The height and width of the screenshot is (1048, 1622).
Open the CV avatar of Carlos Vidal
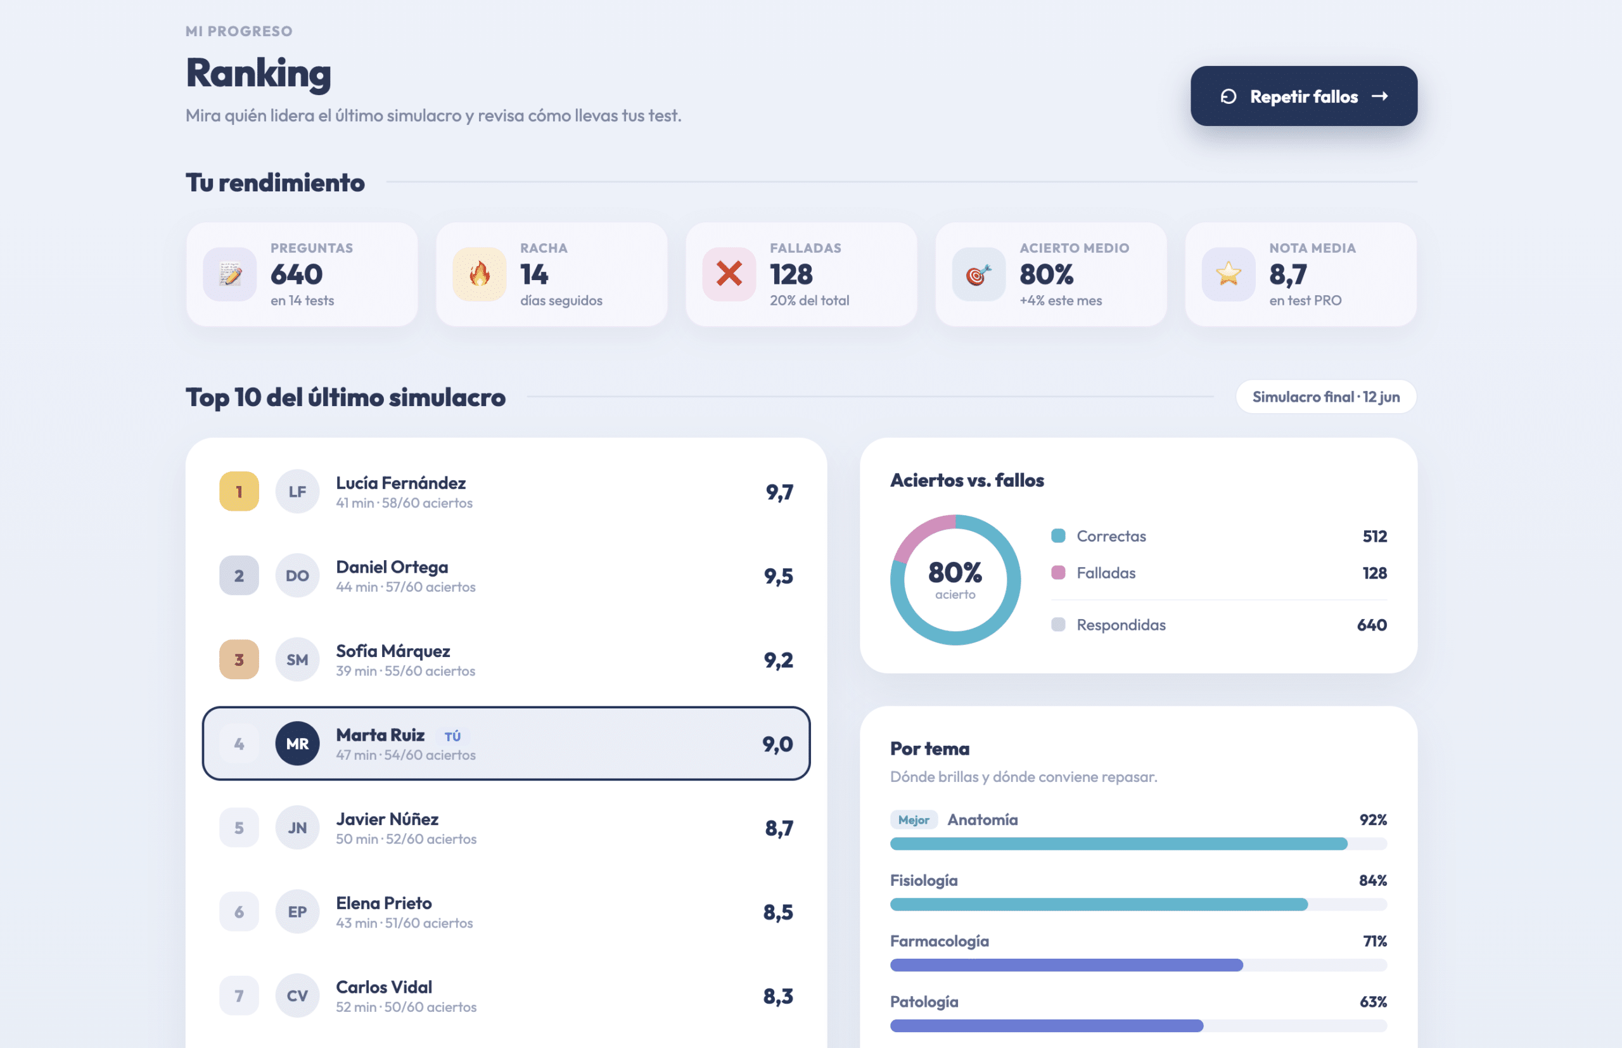pos(297,995)
